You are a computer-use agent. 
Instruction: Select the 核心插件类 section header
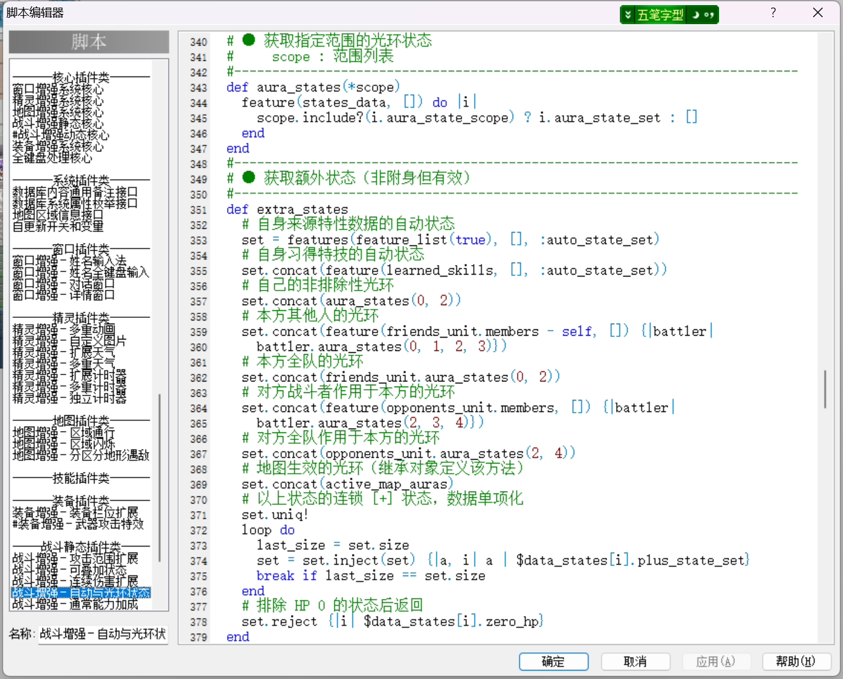point(81,78)
